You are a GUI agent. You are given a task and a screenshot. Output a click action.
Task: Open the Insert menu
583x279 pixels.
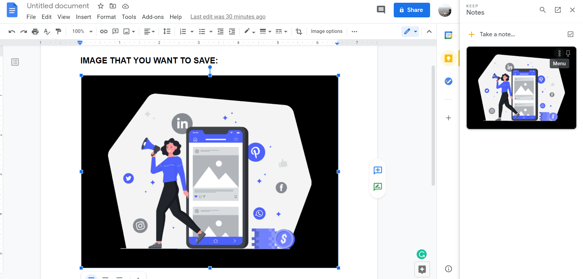tap(84, 17)
